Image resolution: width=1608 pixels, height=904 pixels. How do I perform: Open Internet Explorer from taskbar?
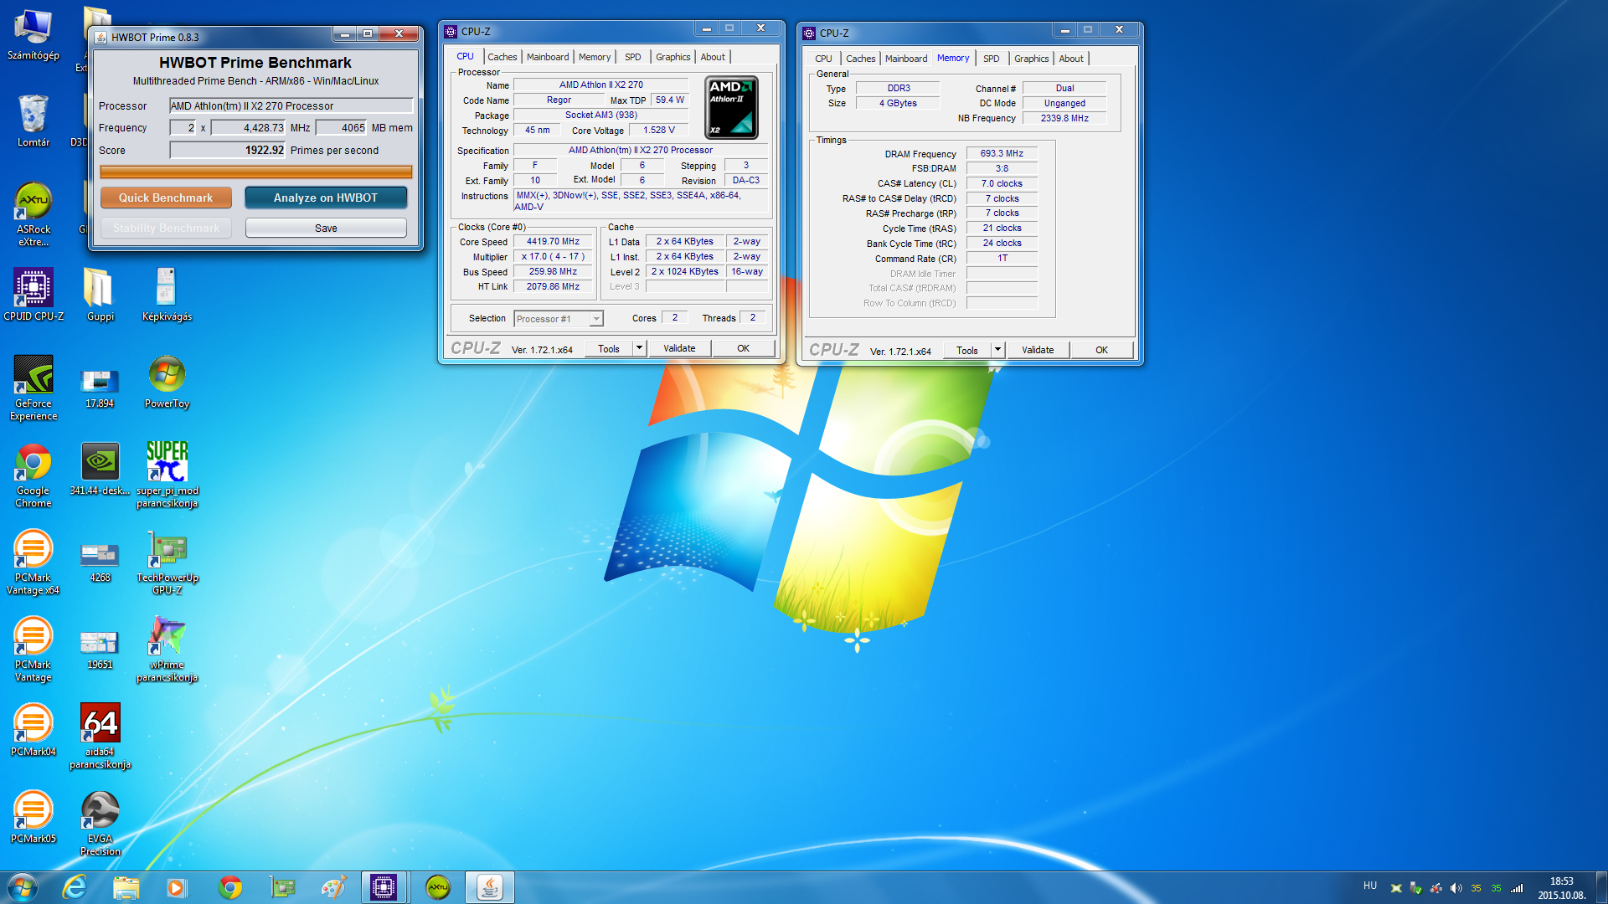(75, 887)
